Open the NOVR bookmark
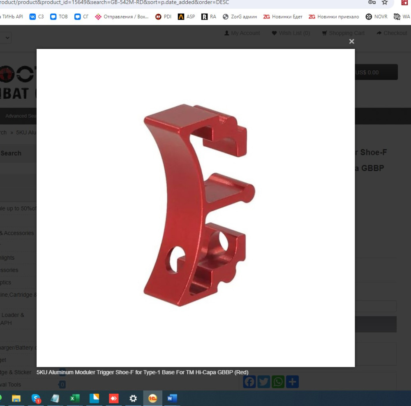Screen dimensions: 411x406 coord(376,17)
